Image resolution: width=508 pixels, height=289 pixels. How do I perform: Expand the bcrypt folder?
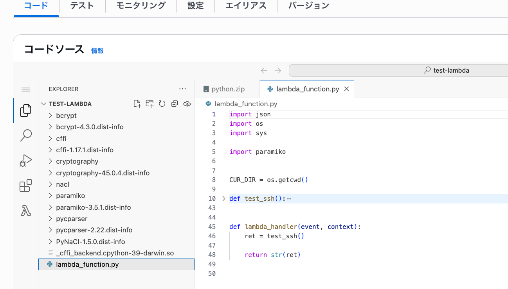click(50, 116)
